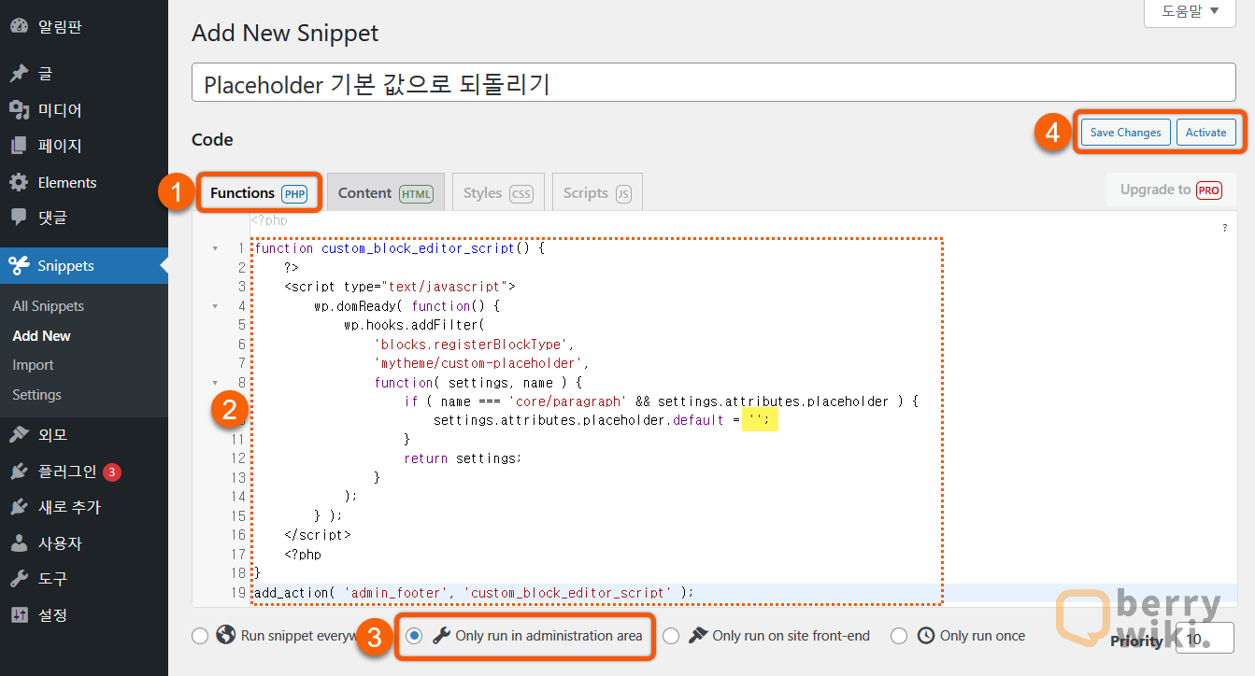This screenshot has width=1255, height=676.
Task: Click the snippet title input field
Action: click(714, 83)
